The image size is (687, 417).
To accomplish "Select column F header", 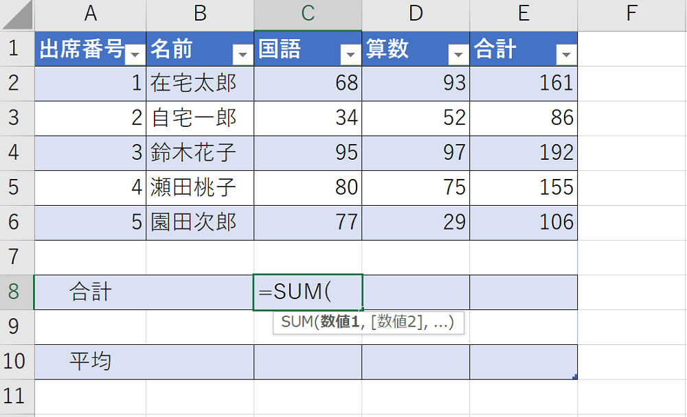I will 631,14.
